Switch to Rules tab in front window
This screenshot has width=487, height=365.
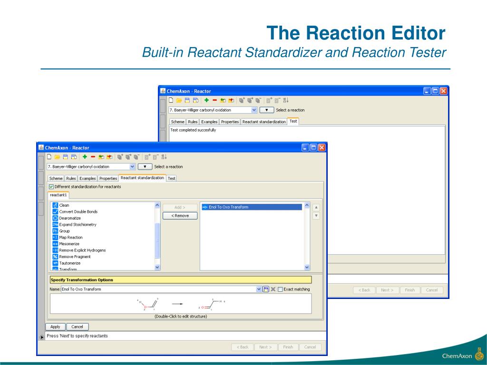(x=71, y=179)
